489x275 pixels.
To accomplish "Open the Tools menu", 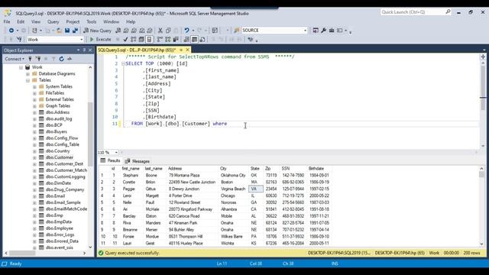I will 92,22.
